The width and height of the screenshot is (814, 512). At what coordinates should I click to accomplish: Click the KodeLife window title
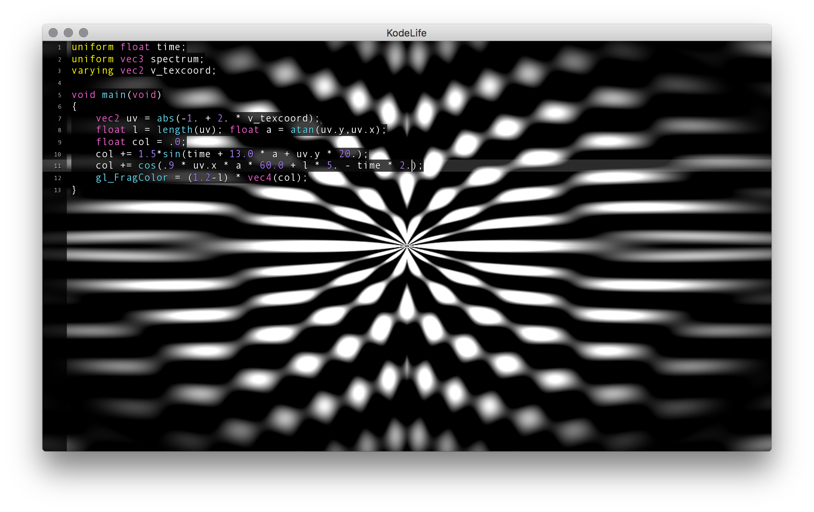(x=406, y=33)
